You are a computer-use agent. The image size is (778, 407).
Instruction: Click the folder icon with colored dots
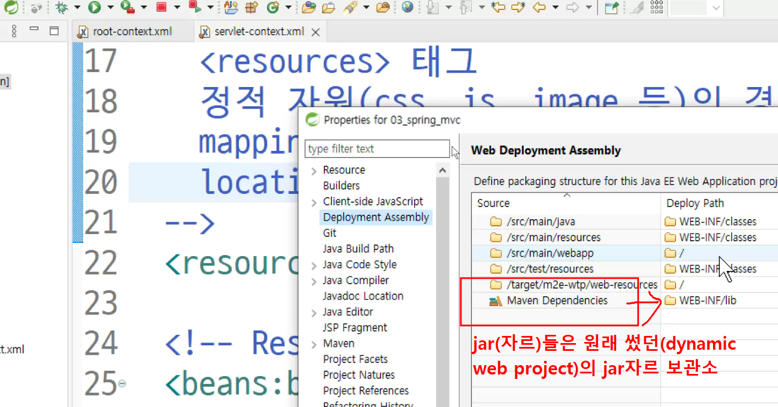coord(309,7)
